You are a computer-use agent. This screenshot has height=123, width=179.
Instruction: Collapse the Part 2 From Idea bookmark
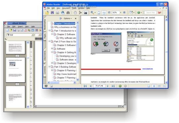(50, 41)
